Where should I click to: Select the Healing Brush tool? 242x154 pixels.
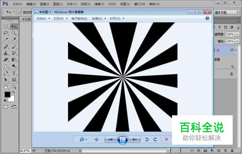6,46
